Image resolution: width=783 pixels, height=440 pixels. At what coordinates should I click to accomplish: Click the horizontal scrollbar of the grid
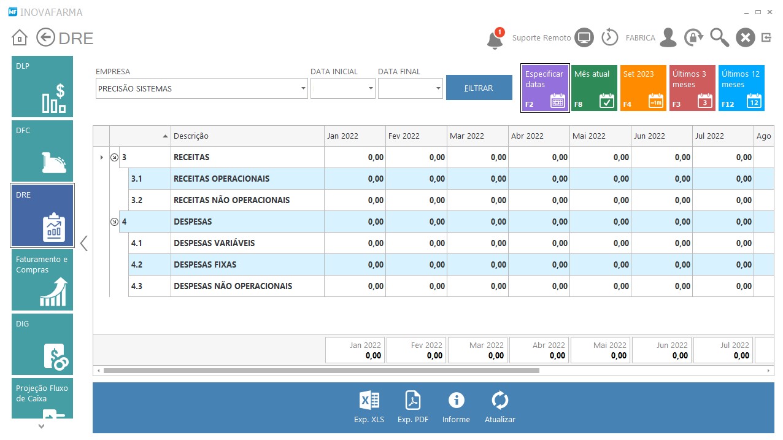pyautogui.click(x=321, y=371)
